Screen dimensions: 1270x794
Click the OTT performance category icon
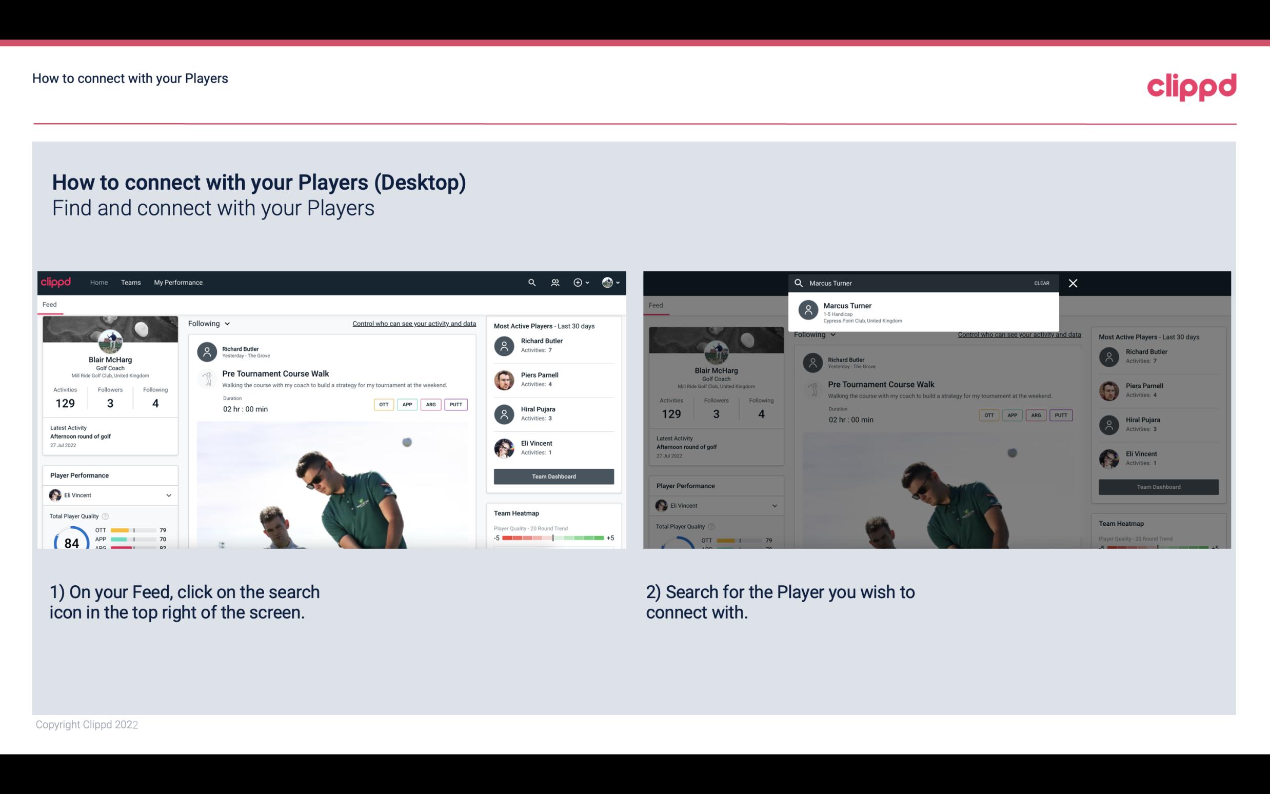[x=383, y=404]
